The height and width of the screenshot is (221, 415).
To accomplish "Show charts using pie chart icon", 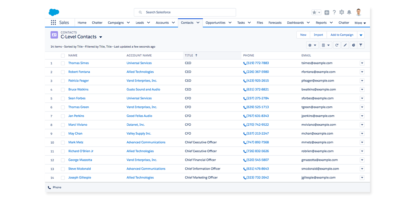I will coord(353,45).
